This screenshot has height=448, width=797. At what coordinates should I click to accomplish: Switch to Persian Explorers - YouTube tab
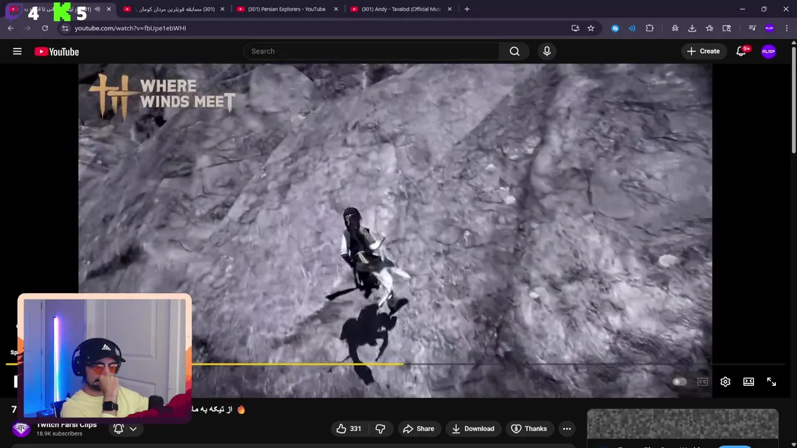click(286, 9)
